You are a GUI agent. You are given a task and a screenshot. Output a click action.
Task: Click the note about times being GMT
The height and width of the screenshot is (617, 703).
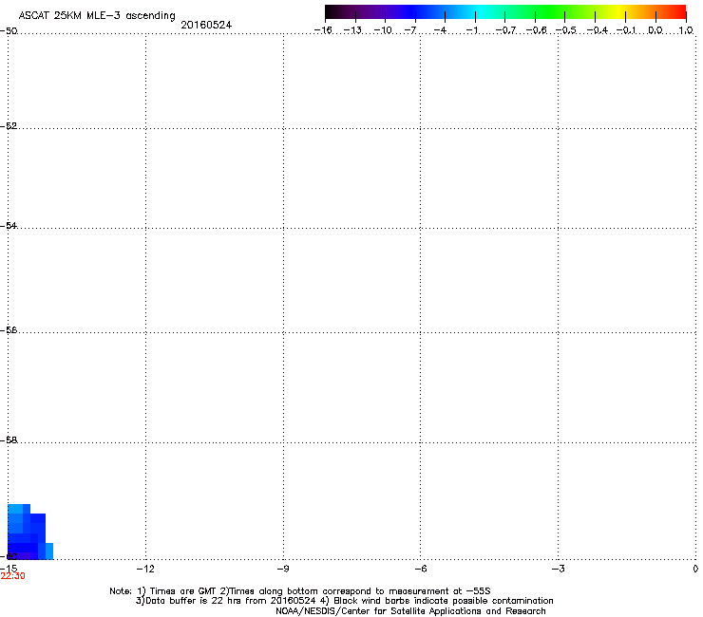(x=299, y=591)
